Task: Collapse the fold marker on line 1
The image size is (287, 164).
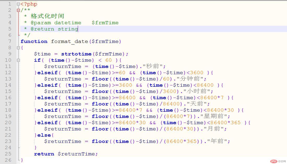Action: (18, 4)
